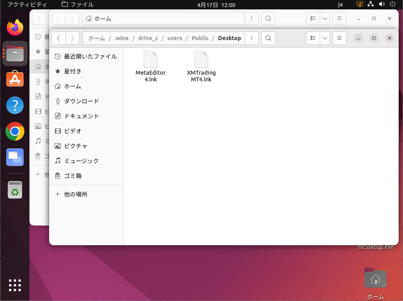Click the search icon in Desktop window
403x301 pixels.
[x=268, y=38]
